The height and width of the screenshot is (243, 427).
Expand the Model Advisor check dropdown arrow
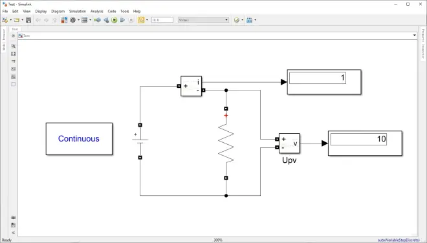click(243, 20)
